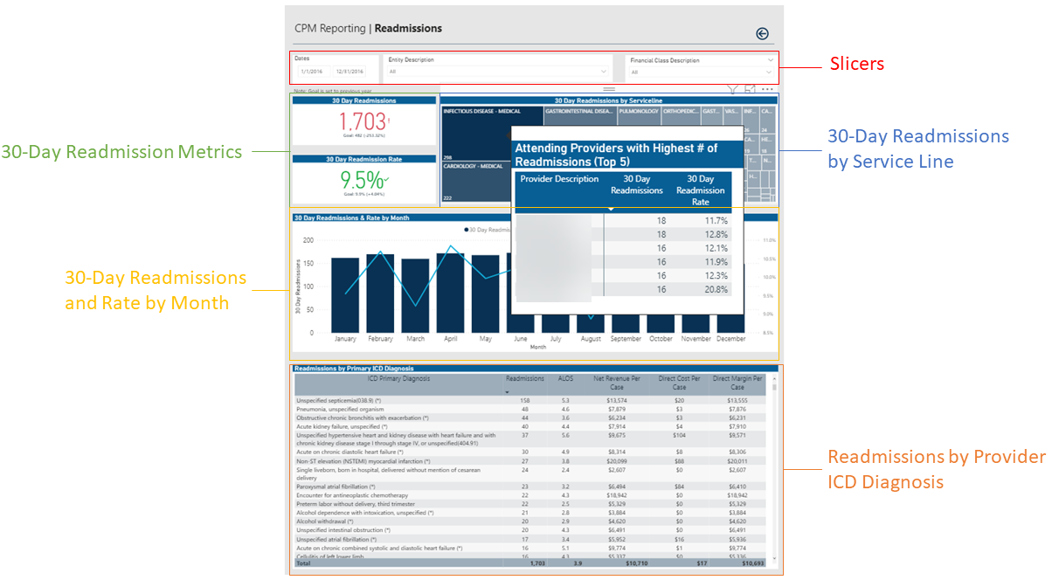Click the back arrow navigation icon
The width and height of the screenshot is (1052, 580).
coord(762,34)
